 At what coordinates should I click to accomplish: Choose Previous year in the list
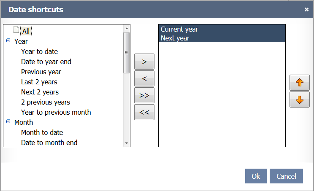pyautogui.click(x=41, y=72)
